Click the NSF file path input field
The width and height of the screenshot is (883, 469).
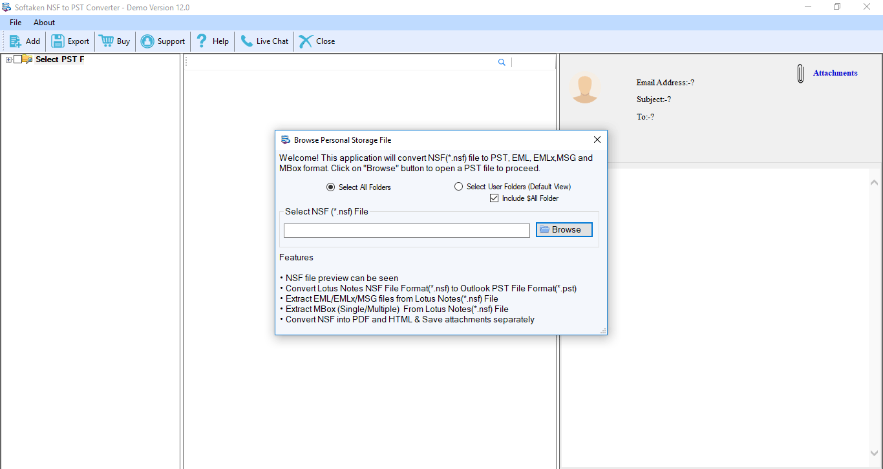407,231
